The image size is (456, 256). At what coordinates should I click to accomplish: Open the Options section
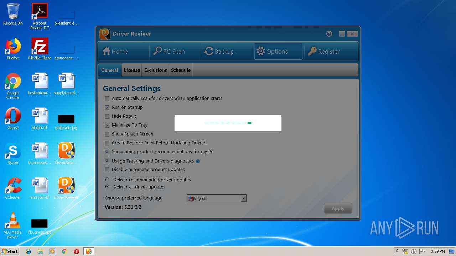pos(278,52)
